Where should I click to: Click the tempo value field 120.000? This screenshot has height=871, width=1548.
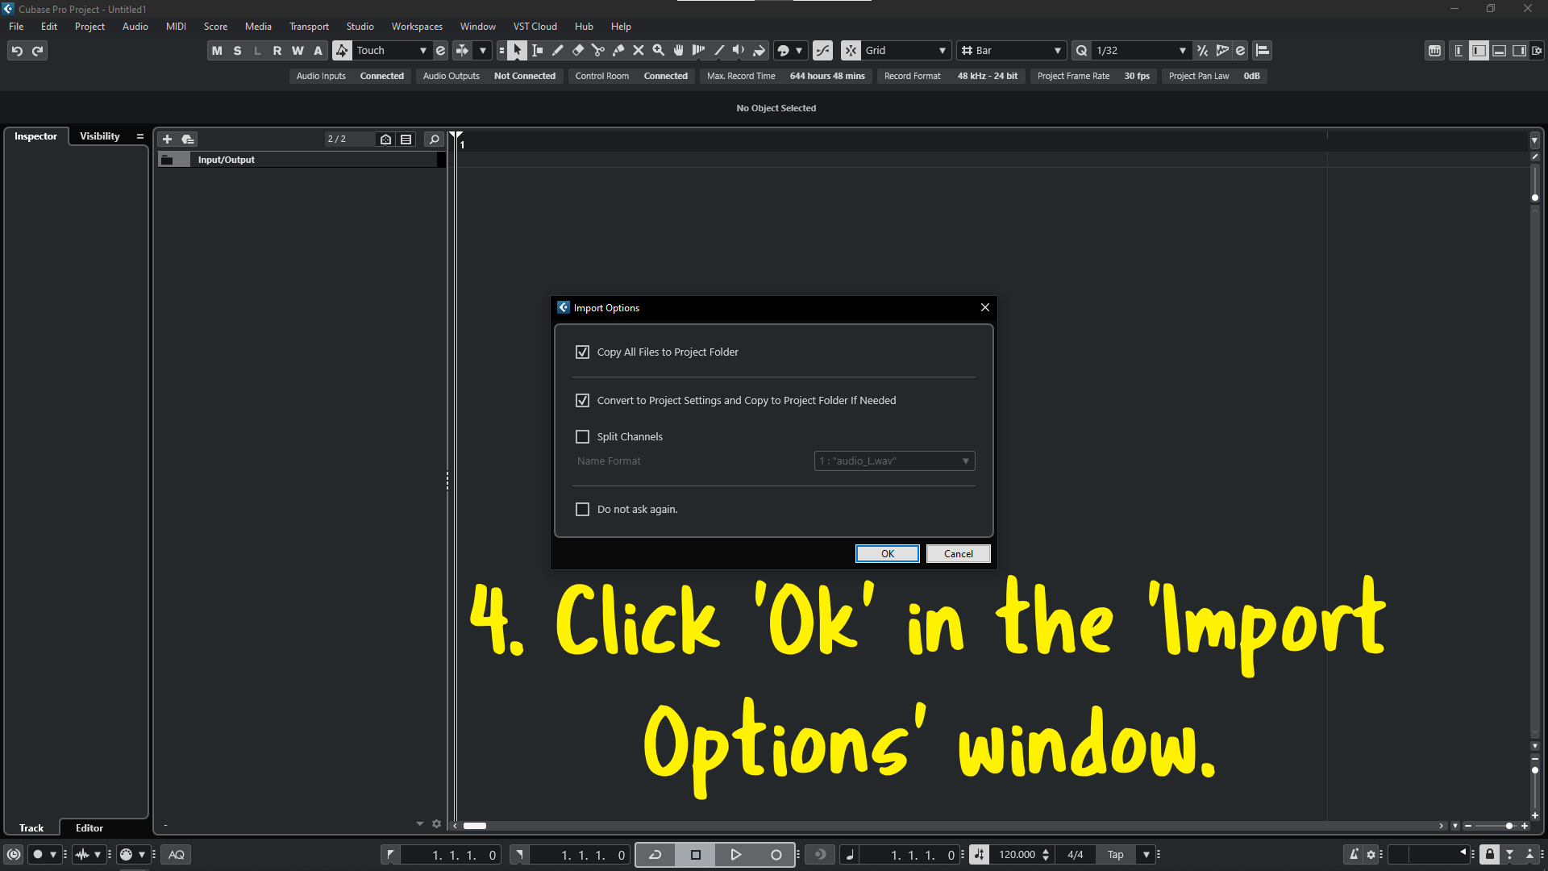[x=1017, y=854]
